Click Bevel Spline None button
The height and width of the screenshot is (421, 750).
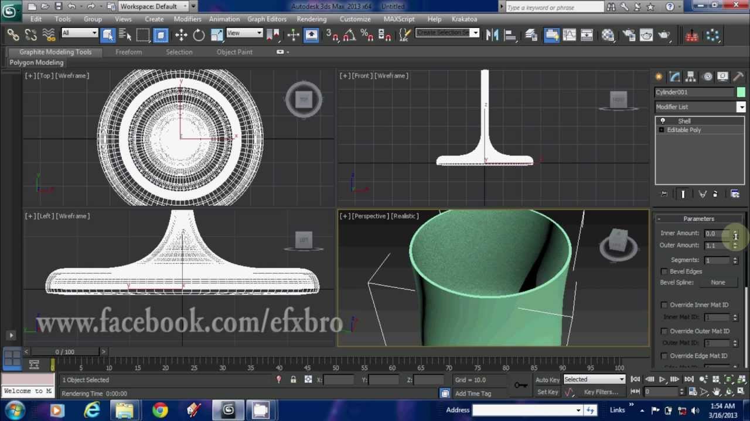[x=718, y=282]
